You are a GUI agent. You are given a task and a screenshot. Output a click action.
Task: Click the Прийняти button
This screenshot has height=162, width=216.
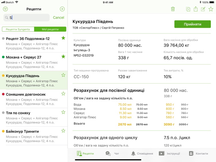(x=192, y=24)
